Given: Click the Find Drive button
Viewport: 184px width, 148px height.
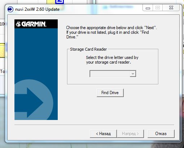Looking at the screenshot, I should coord(110,93).
